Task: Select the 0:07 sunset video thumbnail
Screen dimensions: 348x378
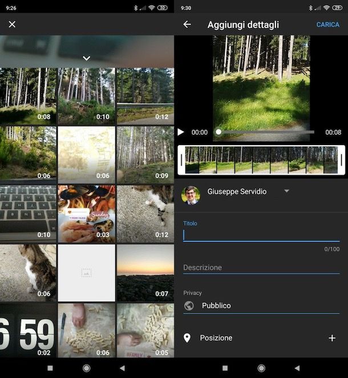Action: coord(145,273)
